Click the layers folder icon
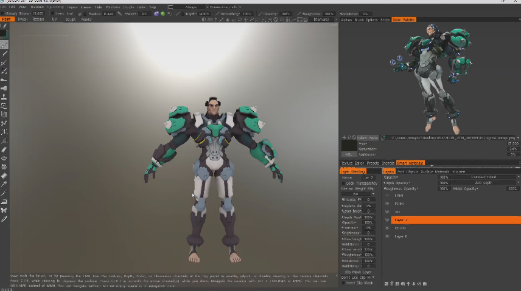The width and height of the screenshot is (521, 291). click(425, 284)
